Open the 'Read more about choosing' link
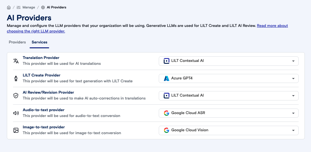The image size is (311, 152). (272, 26)
